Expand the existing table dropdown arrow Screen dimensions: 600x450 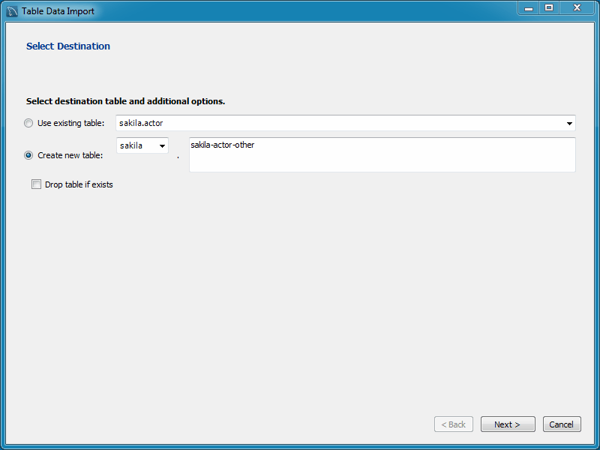click(x=569, y=123)
